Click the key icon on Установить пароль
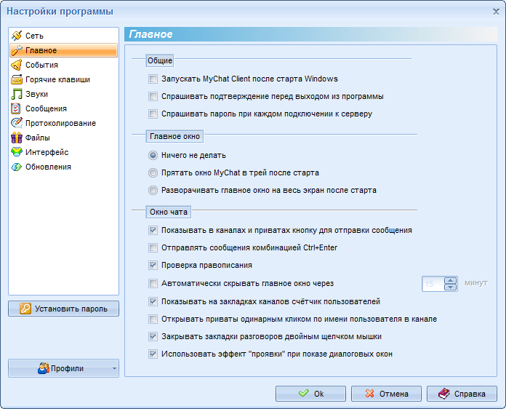This screenshot has width=506, height=409. [25, 309]
